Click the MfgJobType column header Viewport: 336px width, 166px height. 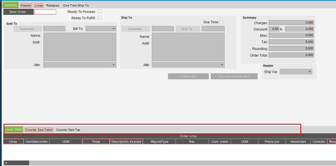(x=160, y=142)
